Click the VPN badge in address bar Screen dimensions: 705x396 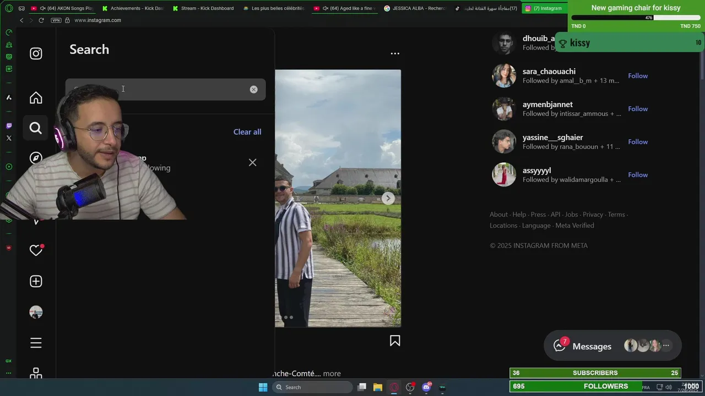[56, 20]
